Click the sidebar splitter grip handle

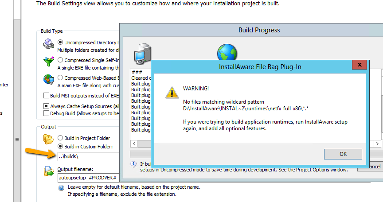pyautogui.click(x=17, y=140)
